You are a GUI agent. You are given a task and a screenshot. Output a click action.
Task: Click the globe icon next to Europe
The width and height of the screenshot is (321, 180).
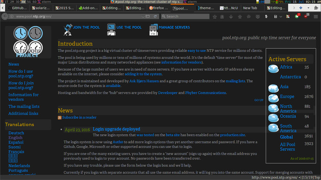pyautogui.click(x=274, y=98)
